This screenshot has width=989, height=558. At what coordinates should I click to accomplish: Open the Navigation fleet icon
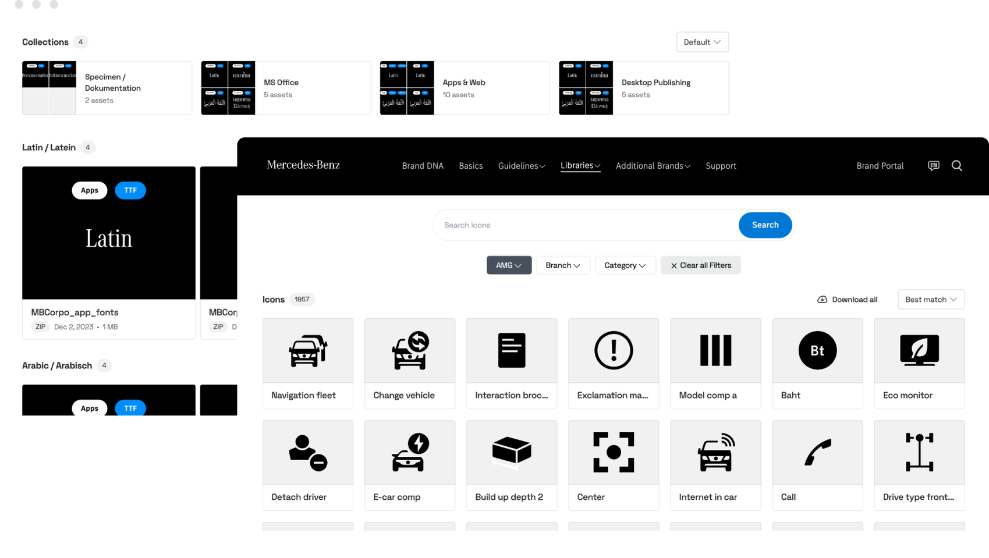pyautogui.click(x=308, y=363)
